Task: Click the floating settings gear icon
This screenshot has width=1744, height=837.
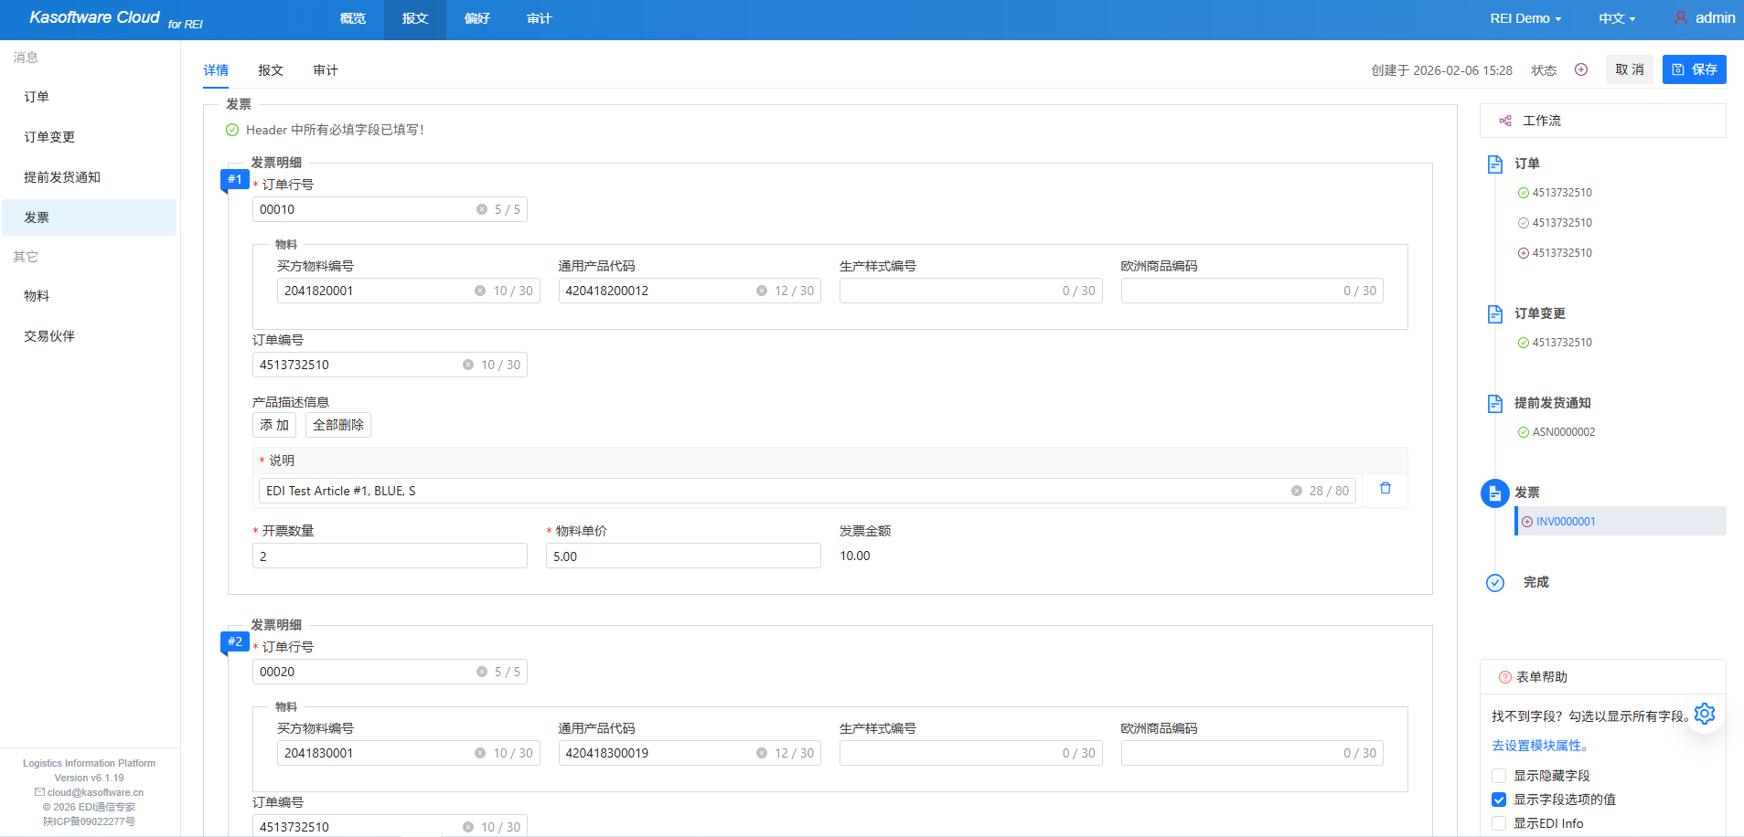Action: tap(1705, 714)
